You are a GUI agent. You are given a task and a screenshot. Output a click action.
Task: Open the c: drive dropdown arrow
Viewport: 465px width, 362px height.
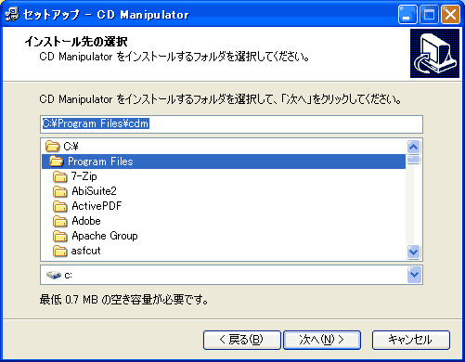[x=414, y=275]
